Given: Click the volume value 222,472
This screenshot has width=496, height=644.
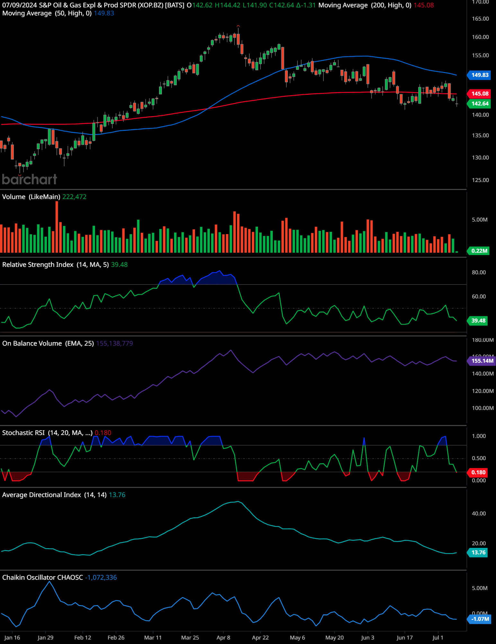Looking at the screenshot, I should coord(75,197).
